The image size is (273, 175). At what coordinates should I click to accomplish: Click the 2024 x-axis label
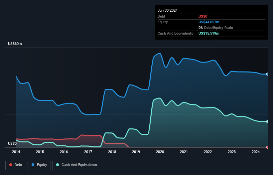click(x=256, y=152)
